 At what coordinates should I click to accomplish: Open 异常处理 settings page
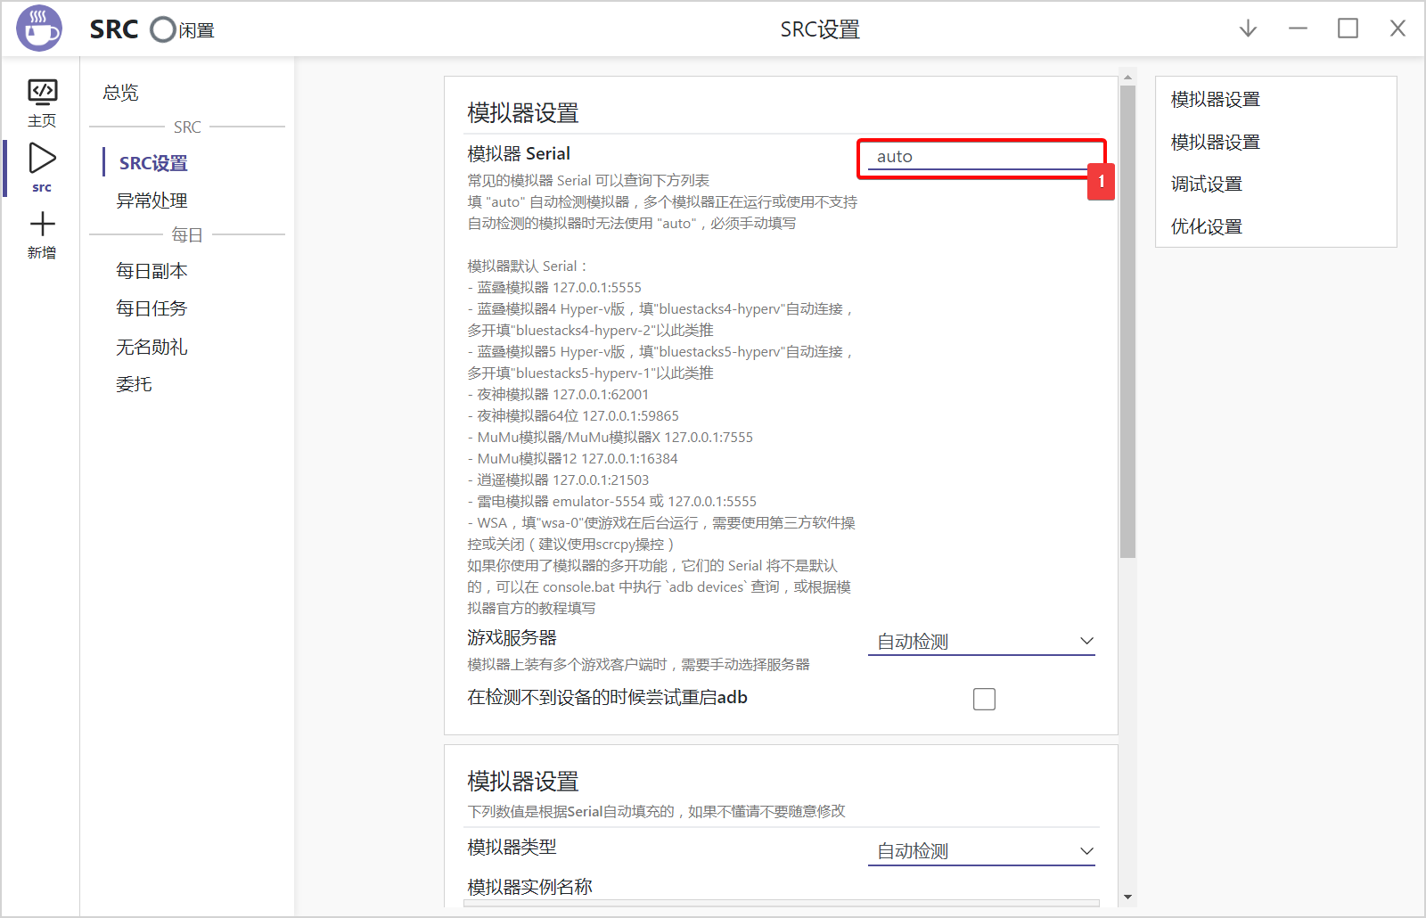152,201
